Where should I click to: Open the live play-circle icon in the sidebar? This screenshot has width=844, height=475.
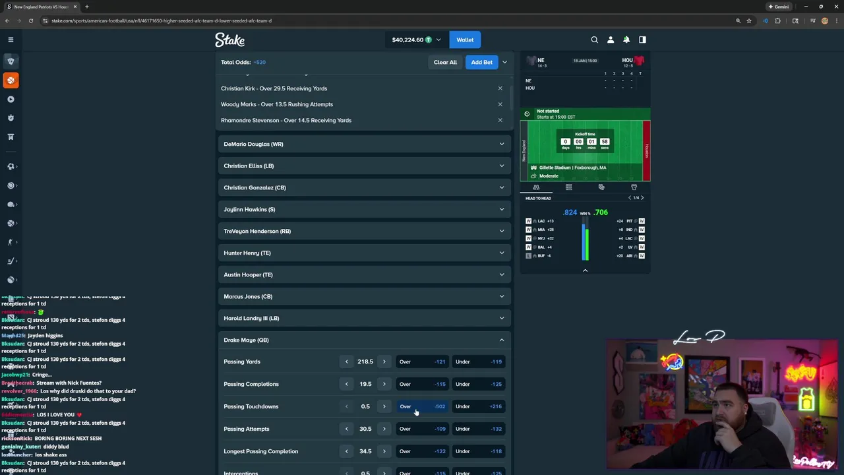(11, 99)
